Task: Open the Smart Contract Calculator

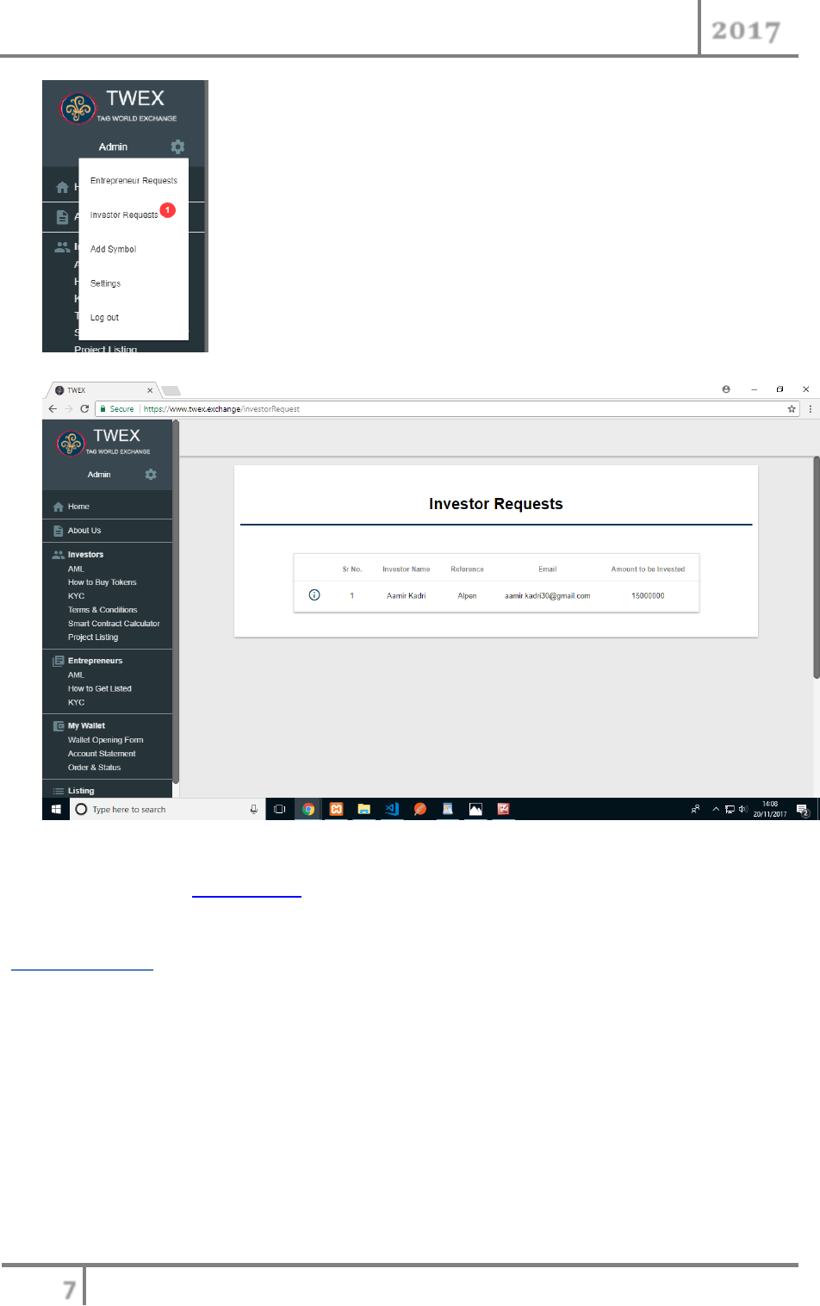Action: (114, 624)
